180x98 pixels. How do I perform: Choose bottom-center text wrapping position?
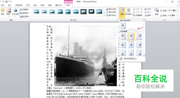click(131, 53)
